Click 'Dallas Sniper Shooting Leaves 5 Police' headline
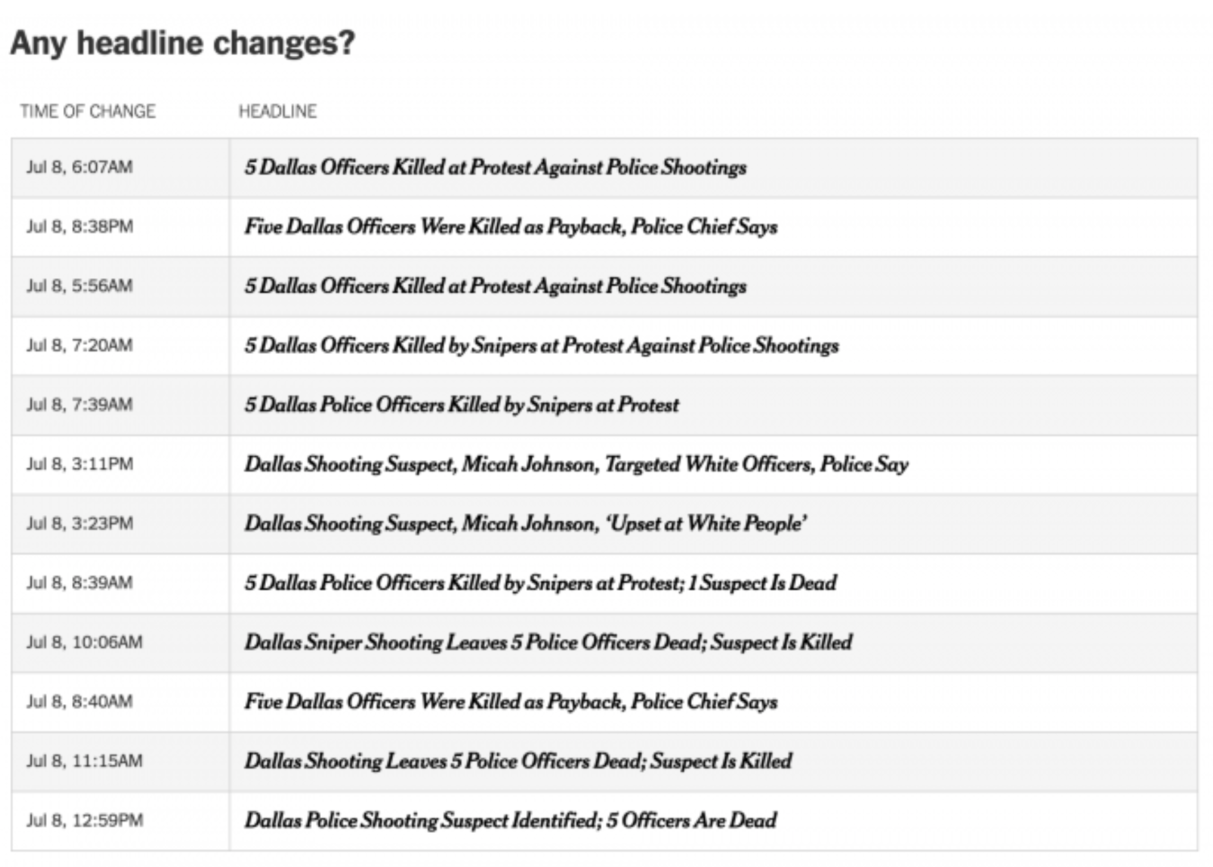 pos(548,642)
